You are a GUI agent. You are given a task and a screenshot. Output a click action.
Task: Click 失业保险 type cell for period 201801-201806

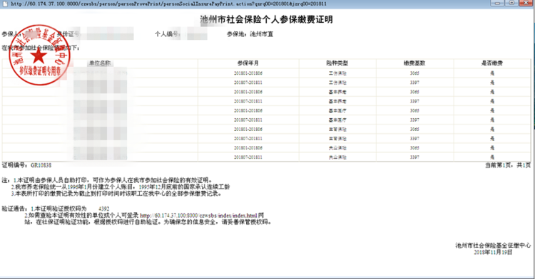337,147
